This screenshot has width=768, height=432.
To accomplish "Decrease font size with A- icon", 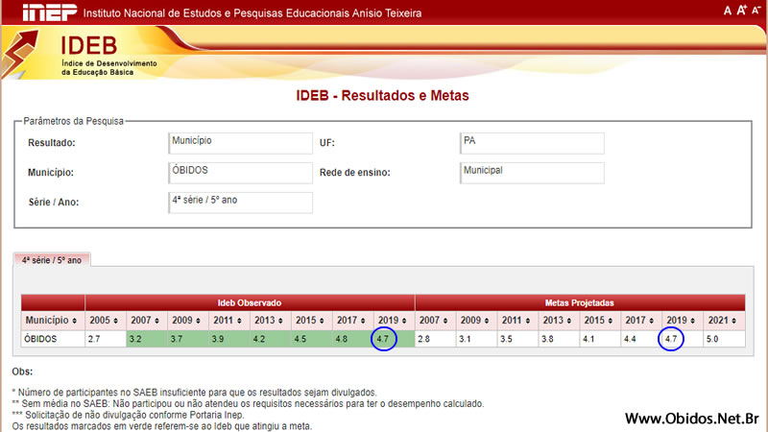I will pyautogui.click(x=756, y=10).
